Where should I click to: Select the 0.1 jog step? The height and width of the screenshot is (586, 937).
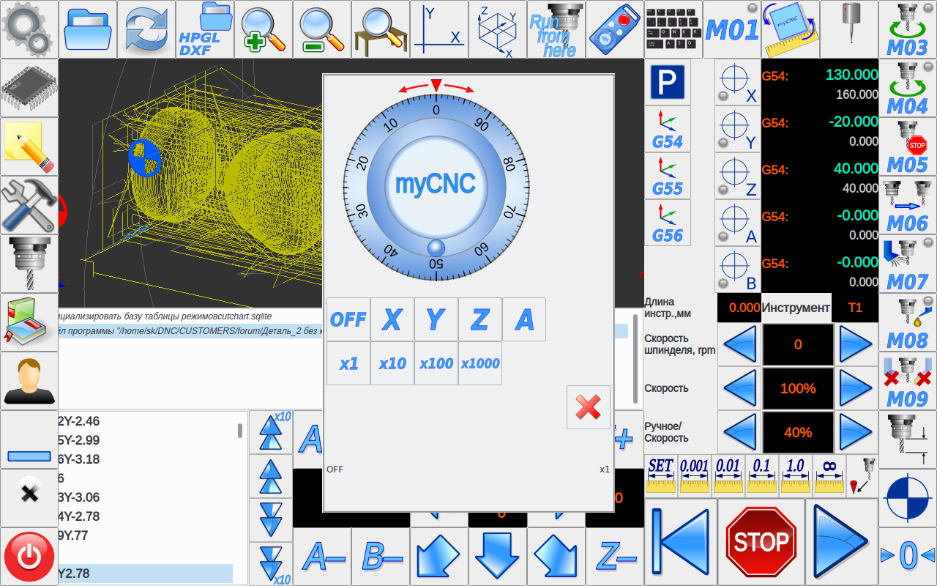coord(761,476)
